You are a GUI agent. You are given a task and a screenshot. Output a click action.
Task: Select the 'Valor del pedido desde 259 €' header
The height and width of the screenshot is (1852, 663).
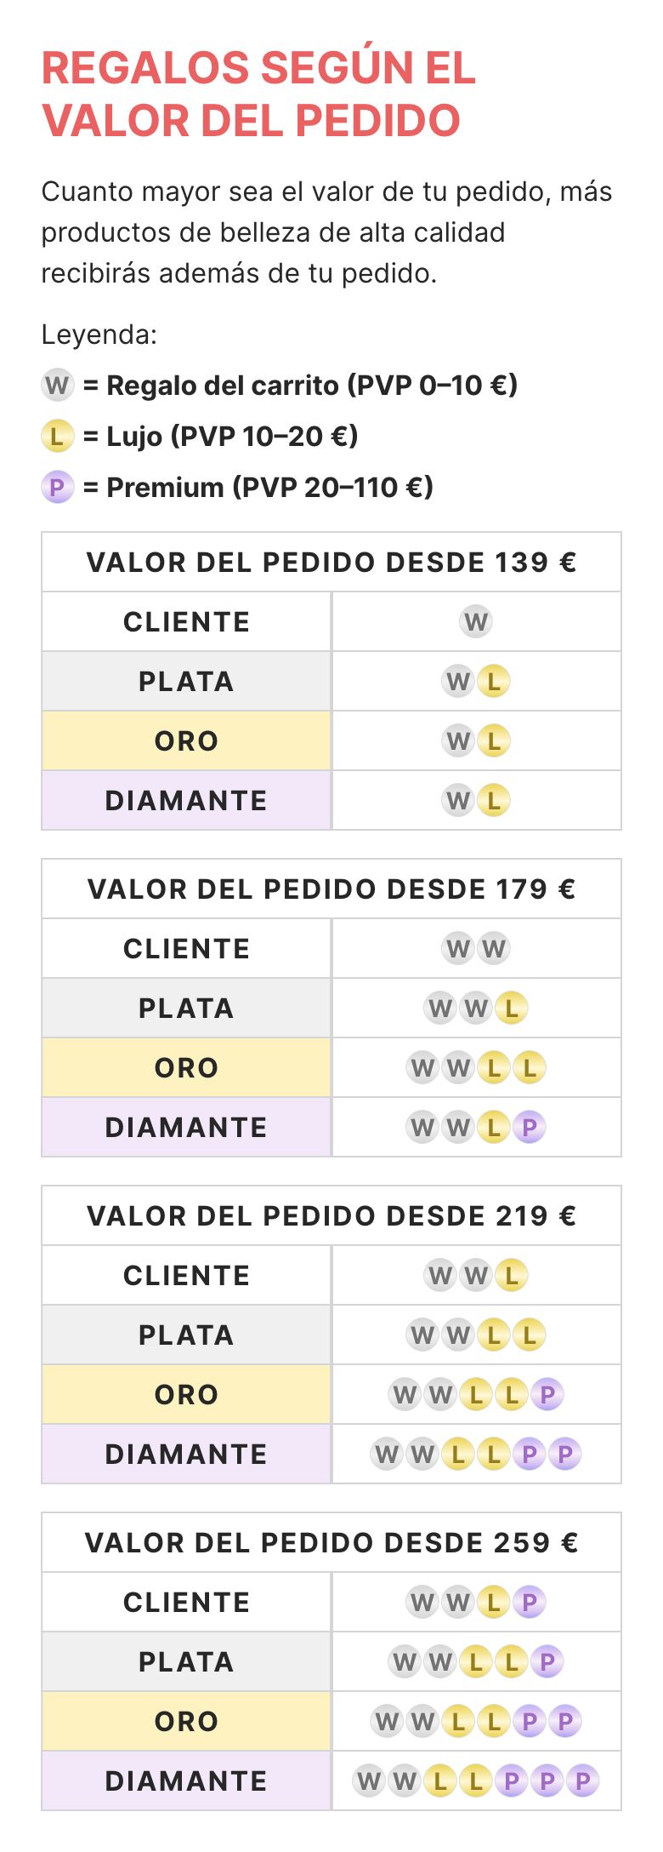(331, 1543)
